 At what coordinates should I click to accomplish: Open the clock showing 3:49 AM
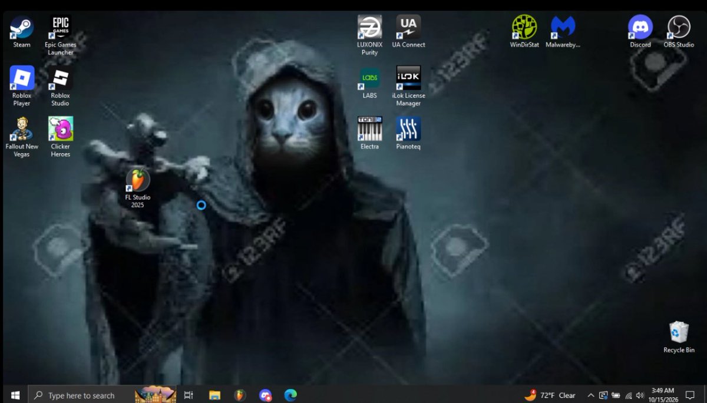click(x=663, y=395)
